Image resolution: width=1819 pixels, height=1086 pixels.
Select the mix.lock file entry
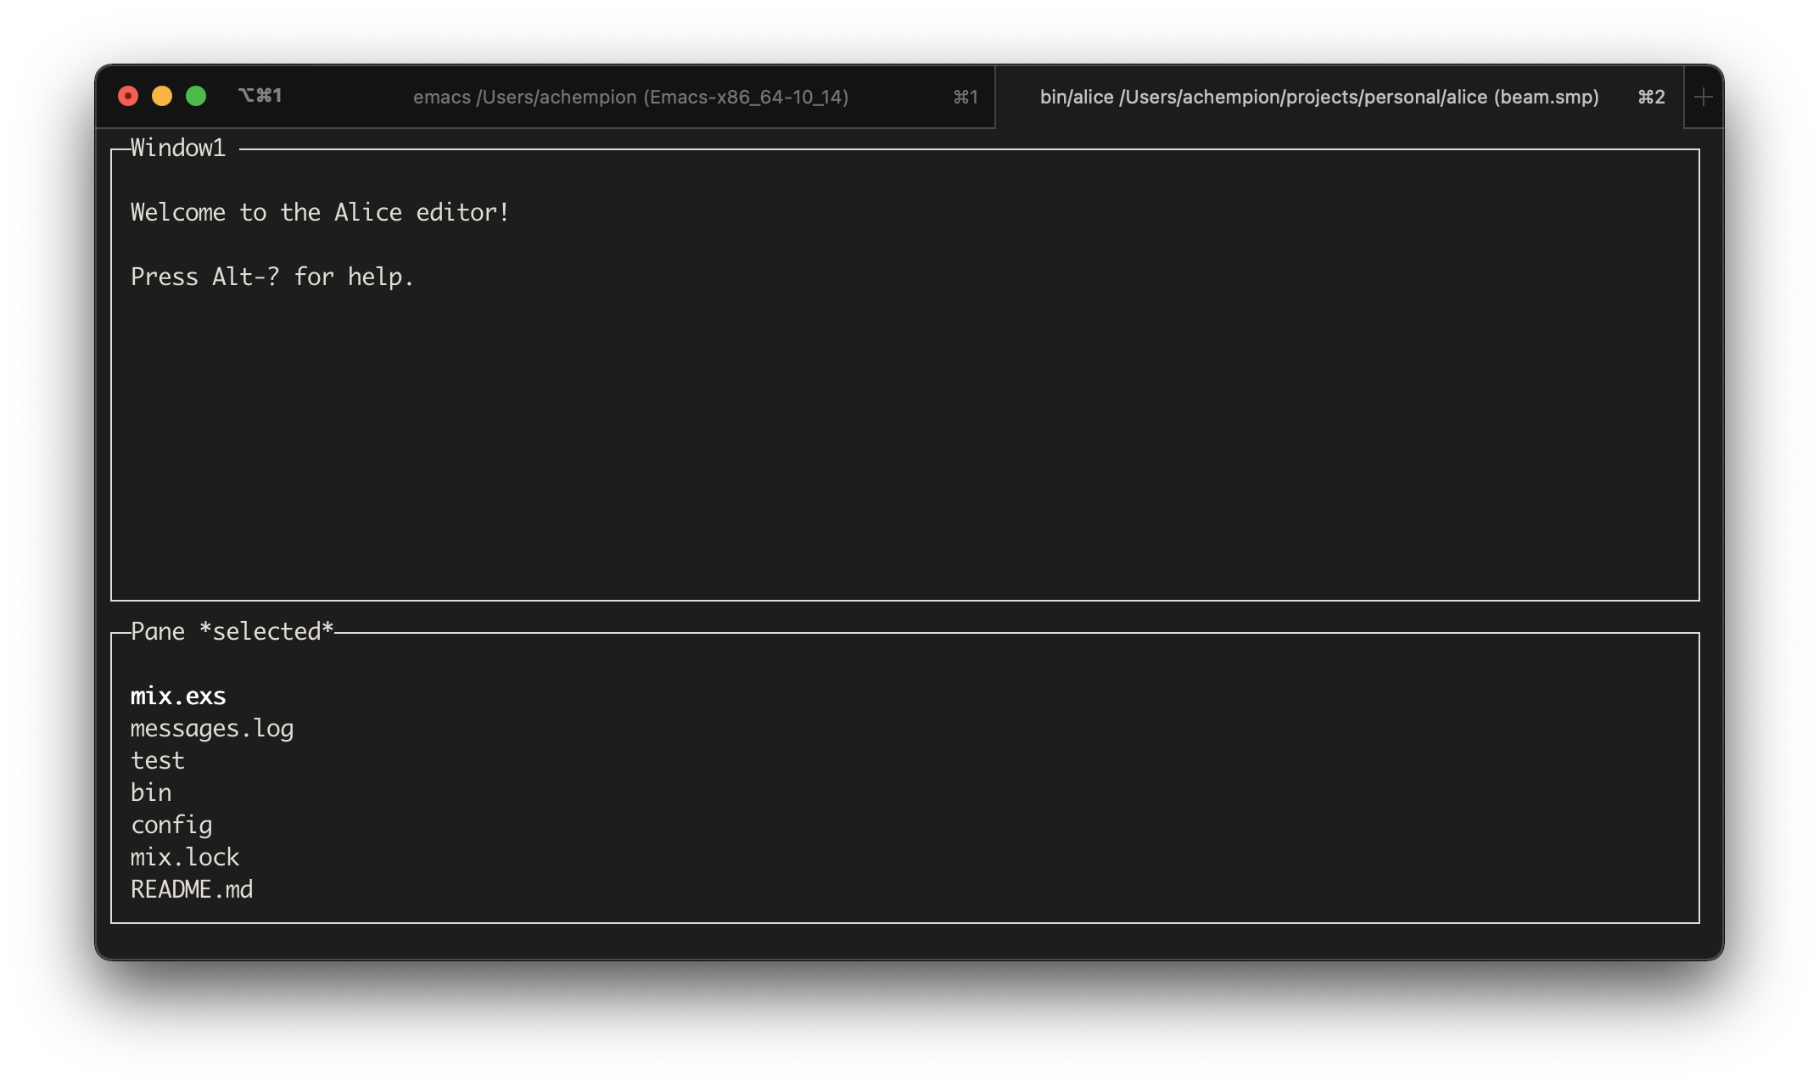tap(185, 857)
